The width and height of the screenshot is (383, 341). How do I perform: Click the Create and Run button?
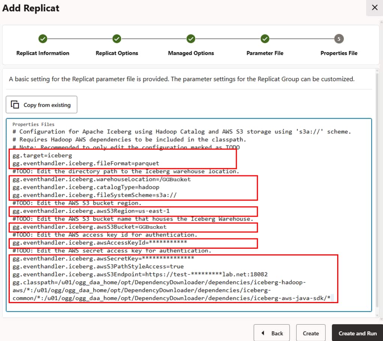pyautogui.click(x=357, y=333)
